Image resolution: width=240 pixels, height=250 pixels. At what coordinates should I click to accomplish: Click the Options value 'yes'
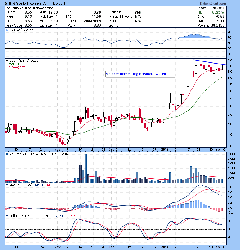coord(138,12)
